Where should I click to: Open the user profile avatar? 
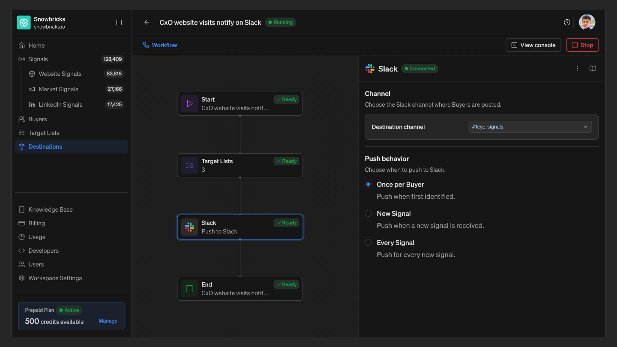point(587,22)
